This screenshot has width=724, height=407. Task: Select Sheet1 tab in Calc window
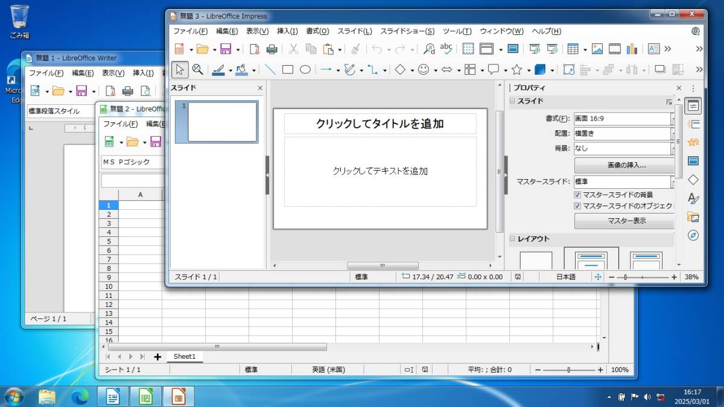pos(185,356)
